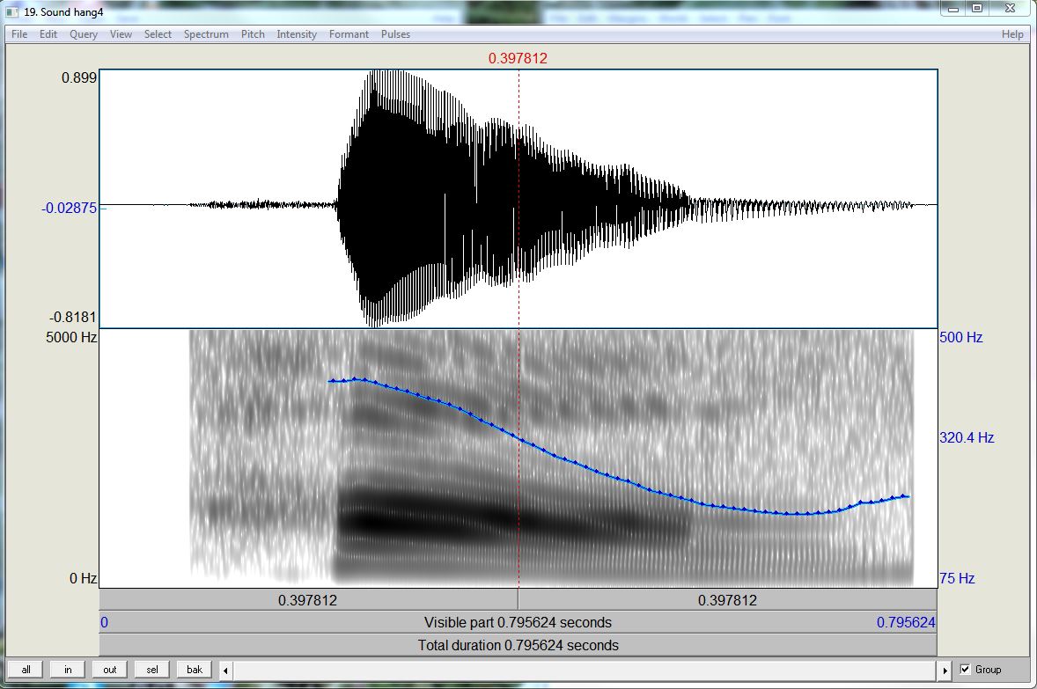The width and height of the screenshot is (1037, 689).
Task: Click the blue 0.795624 end time label
Action: pyautogui.click(x=906, y=623)
